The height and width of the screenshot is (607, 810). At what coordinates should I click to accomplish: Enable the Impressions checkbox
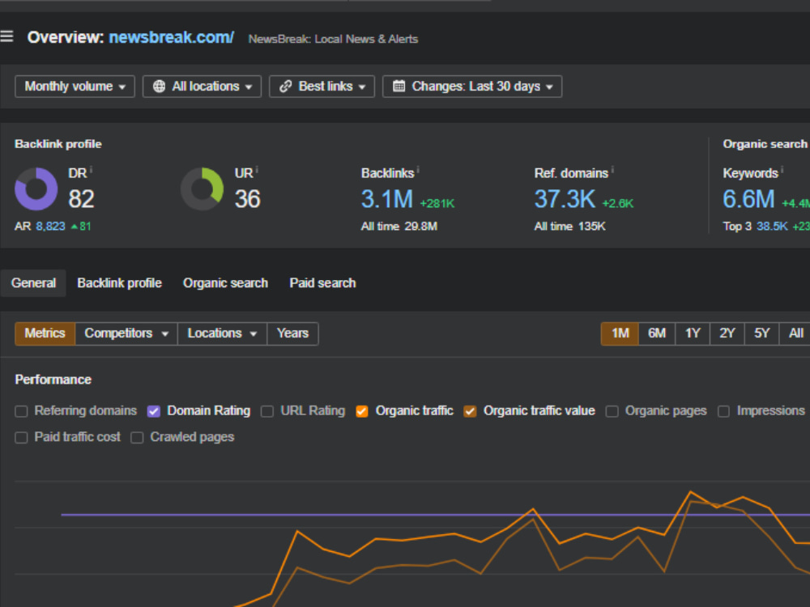point(723,411)
